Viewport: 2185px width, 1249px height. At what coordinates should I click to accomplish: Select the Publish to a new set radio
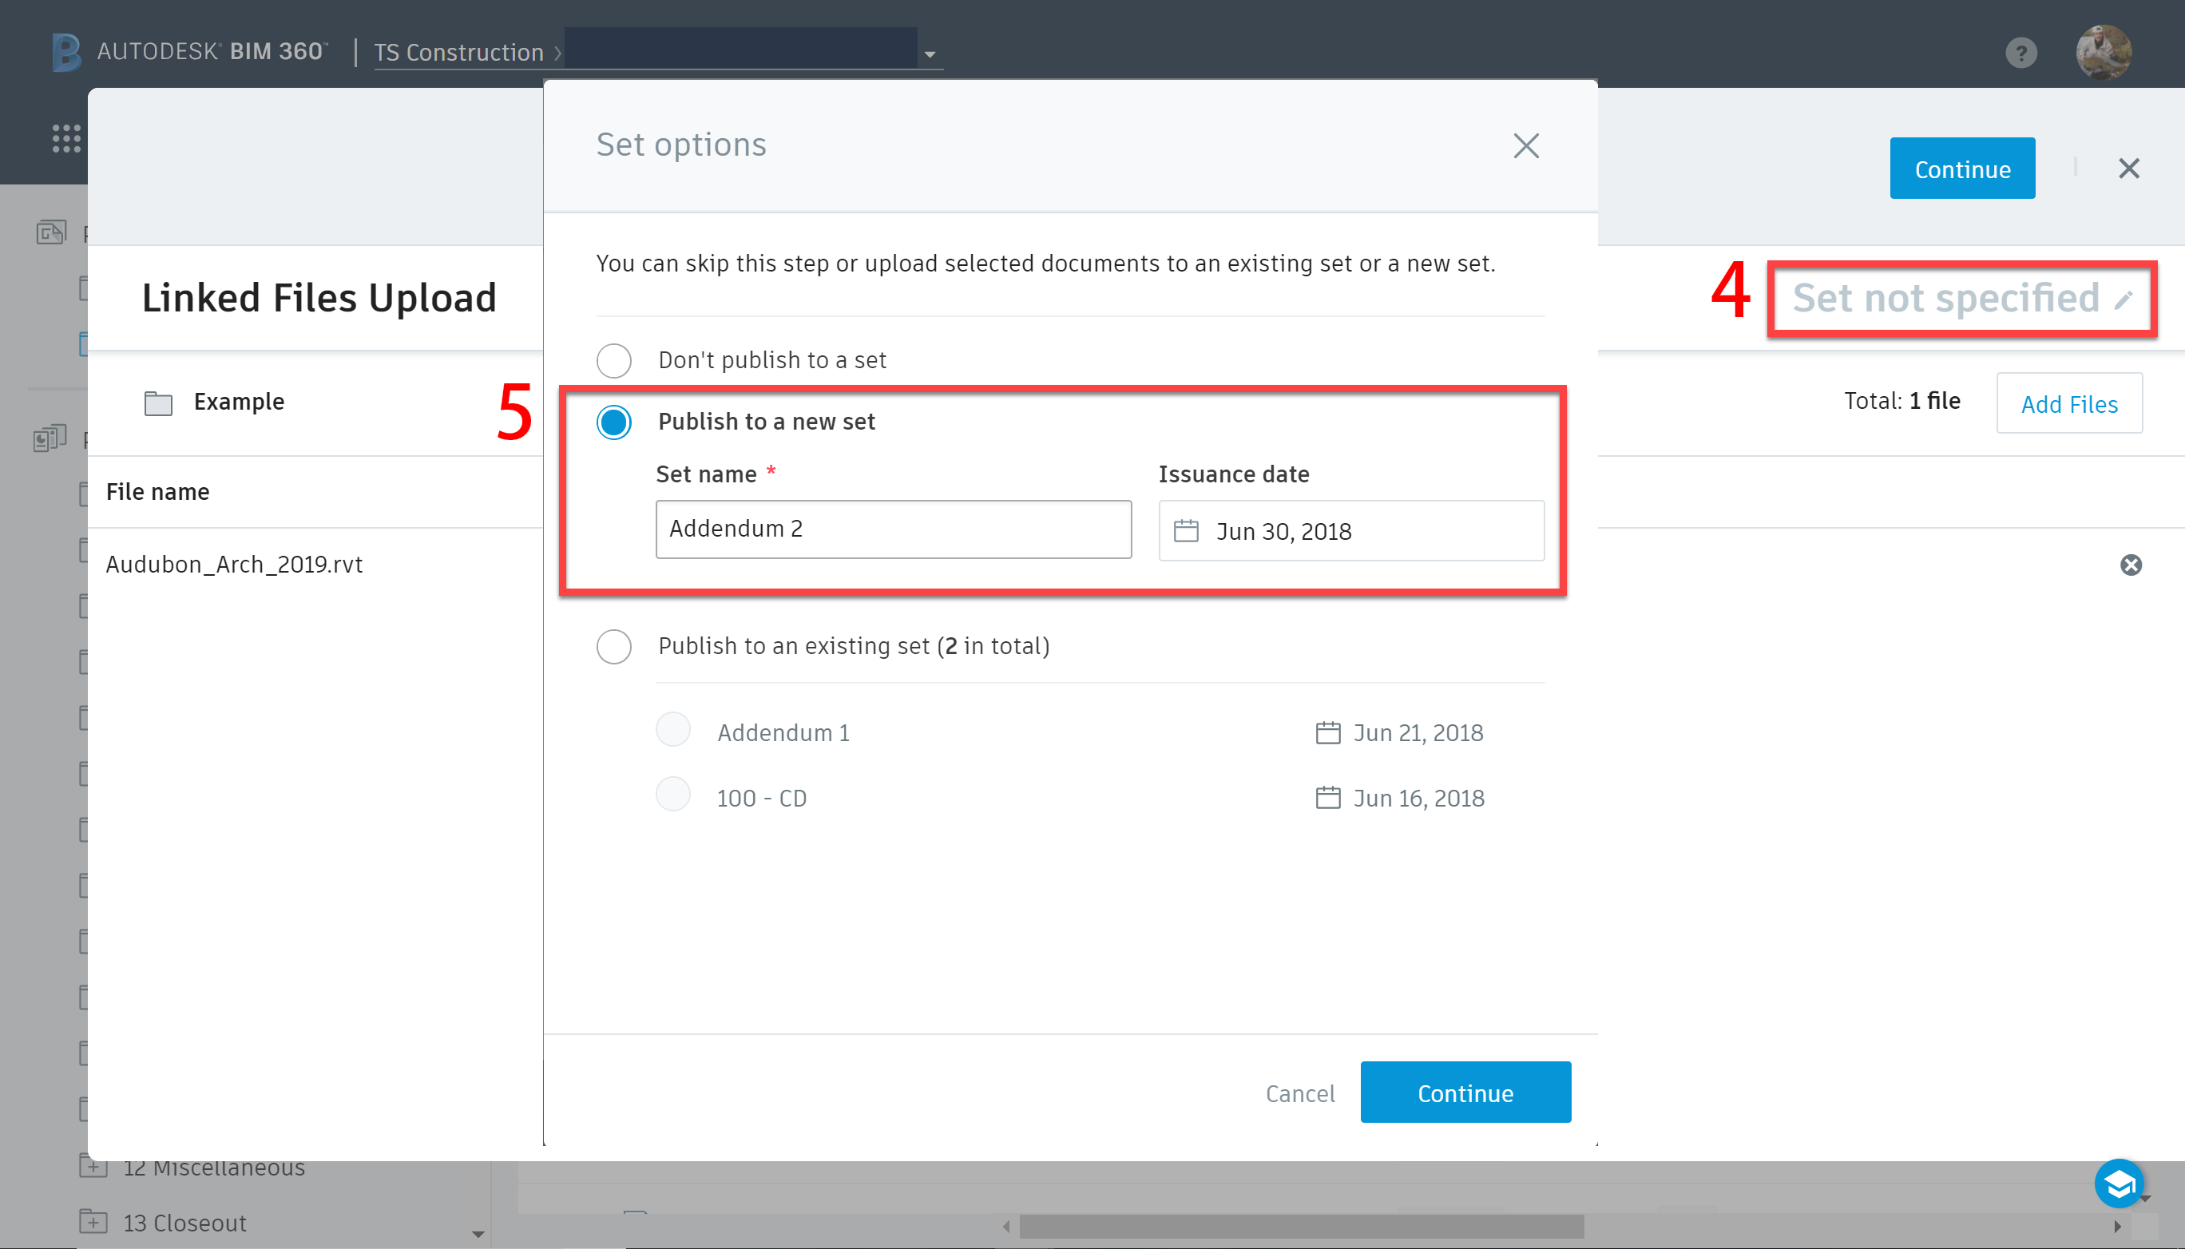pos(613,422)
